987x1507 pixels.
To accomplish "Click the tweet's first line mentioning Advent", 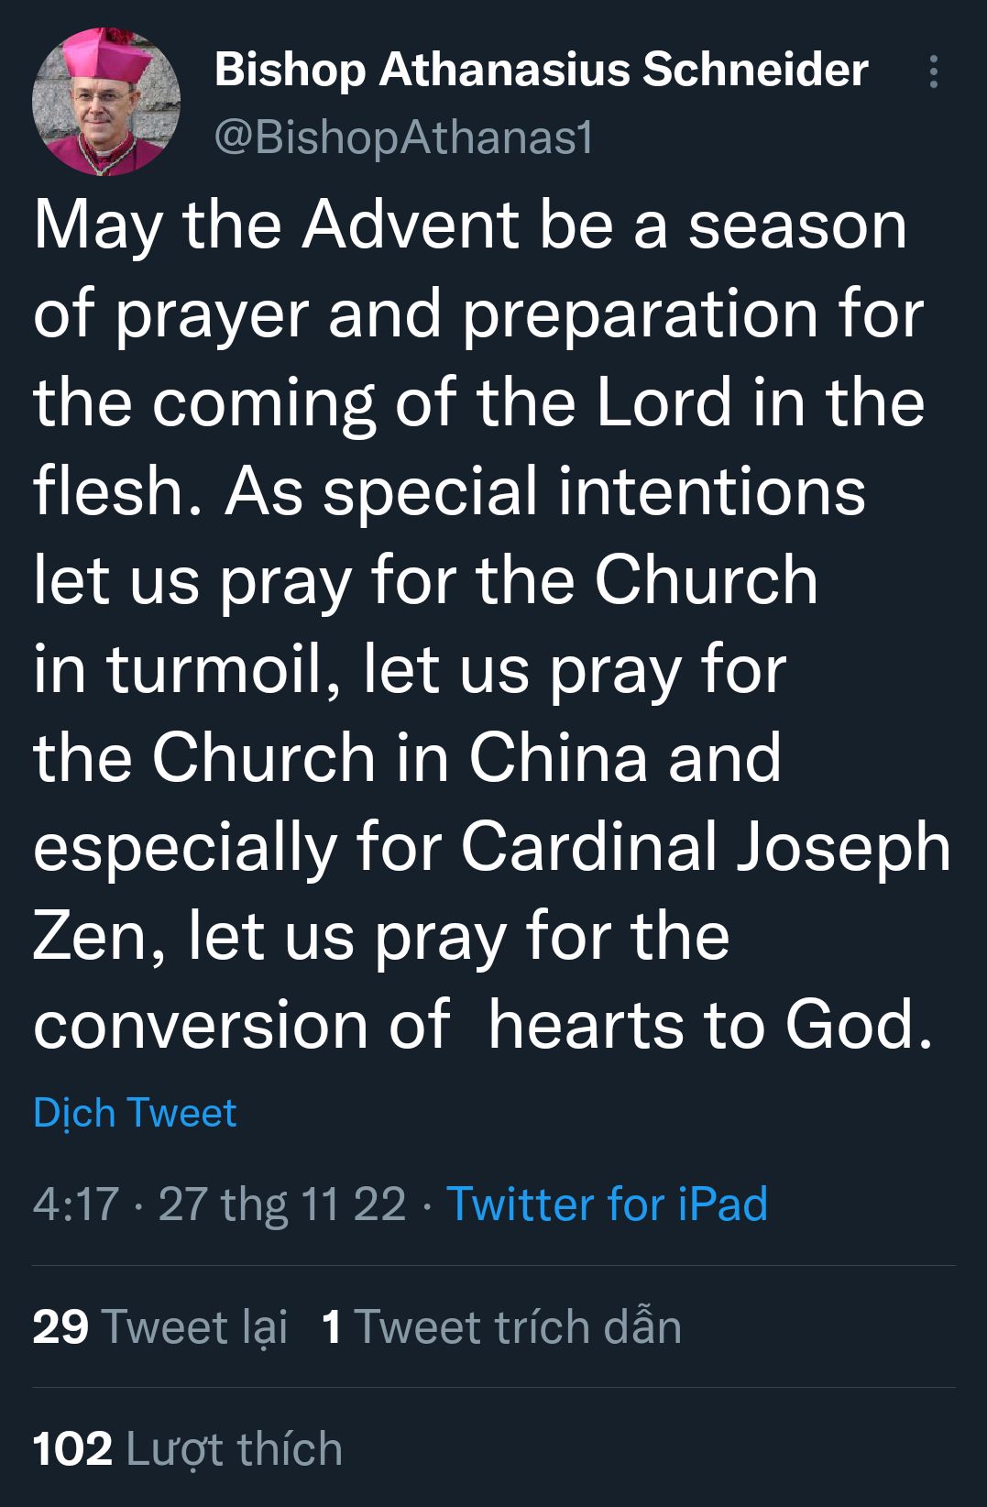I will tap(470, 225).
